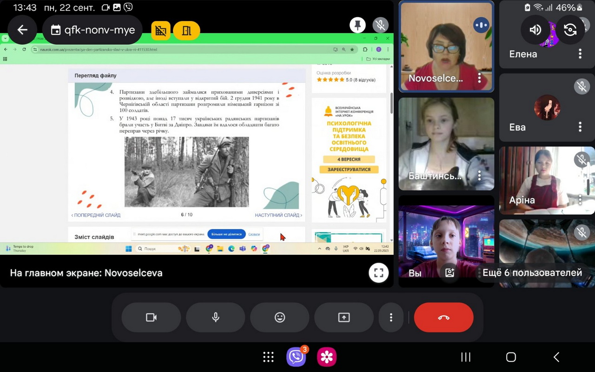
Task: Tap the back arrow button
Action: [x=22, y=30]
